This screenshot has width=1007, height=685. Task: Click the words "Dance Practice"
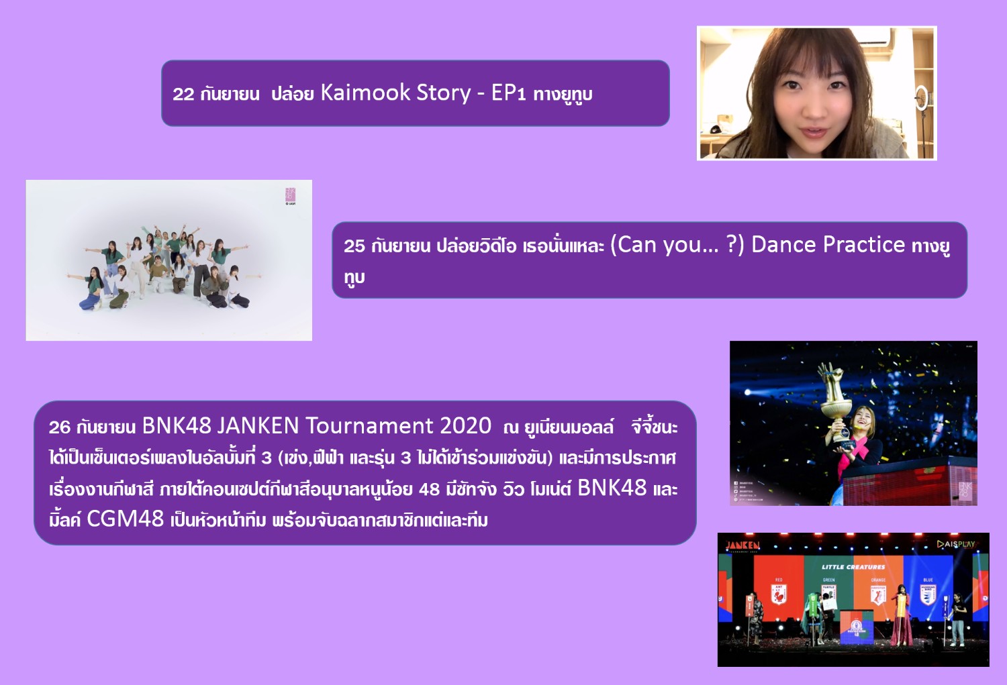pos(828,245)
